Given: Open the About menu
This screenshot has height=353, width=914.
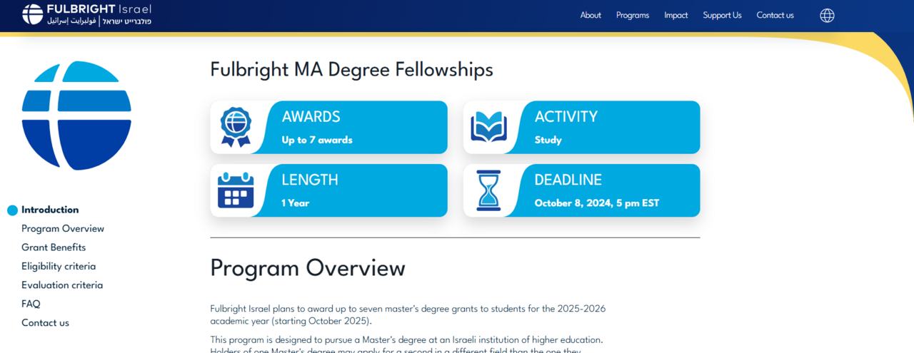Looking at the screenshot, I should [591, 15].
